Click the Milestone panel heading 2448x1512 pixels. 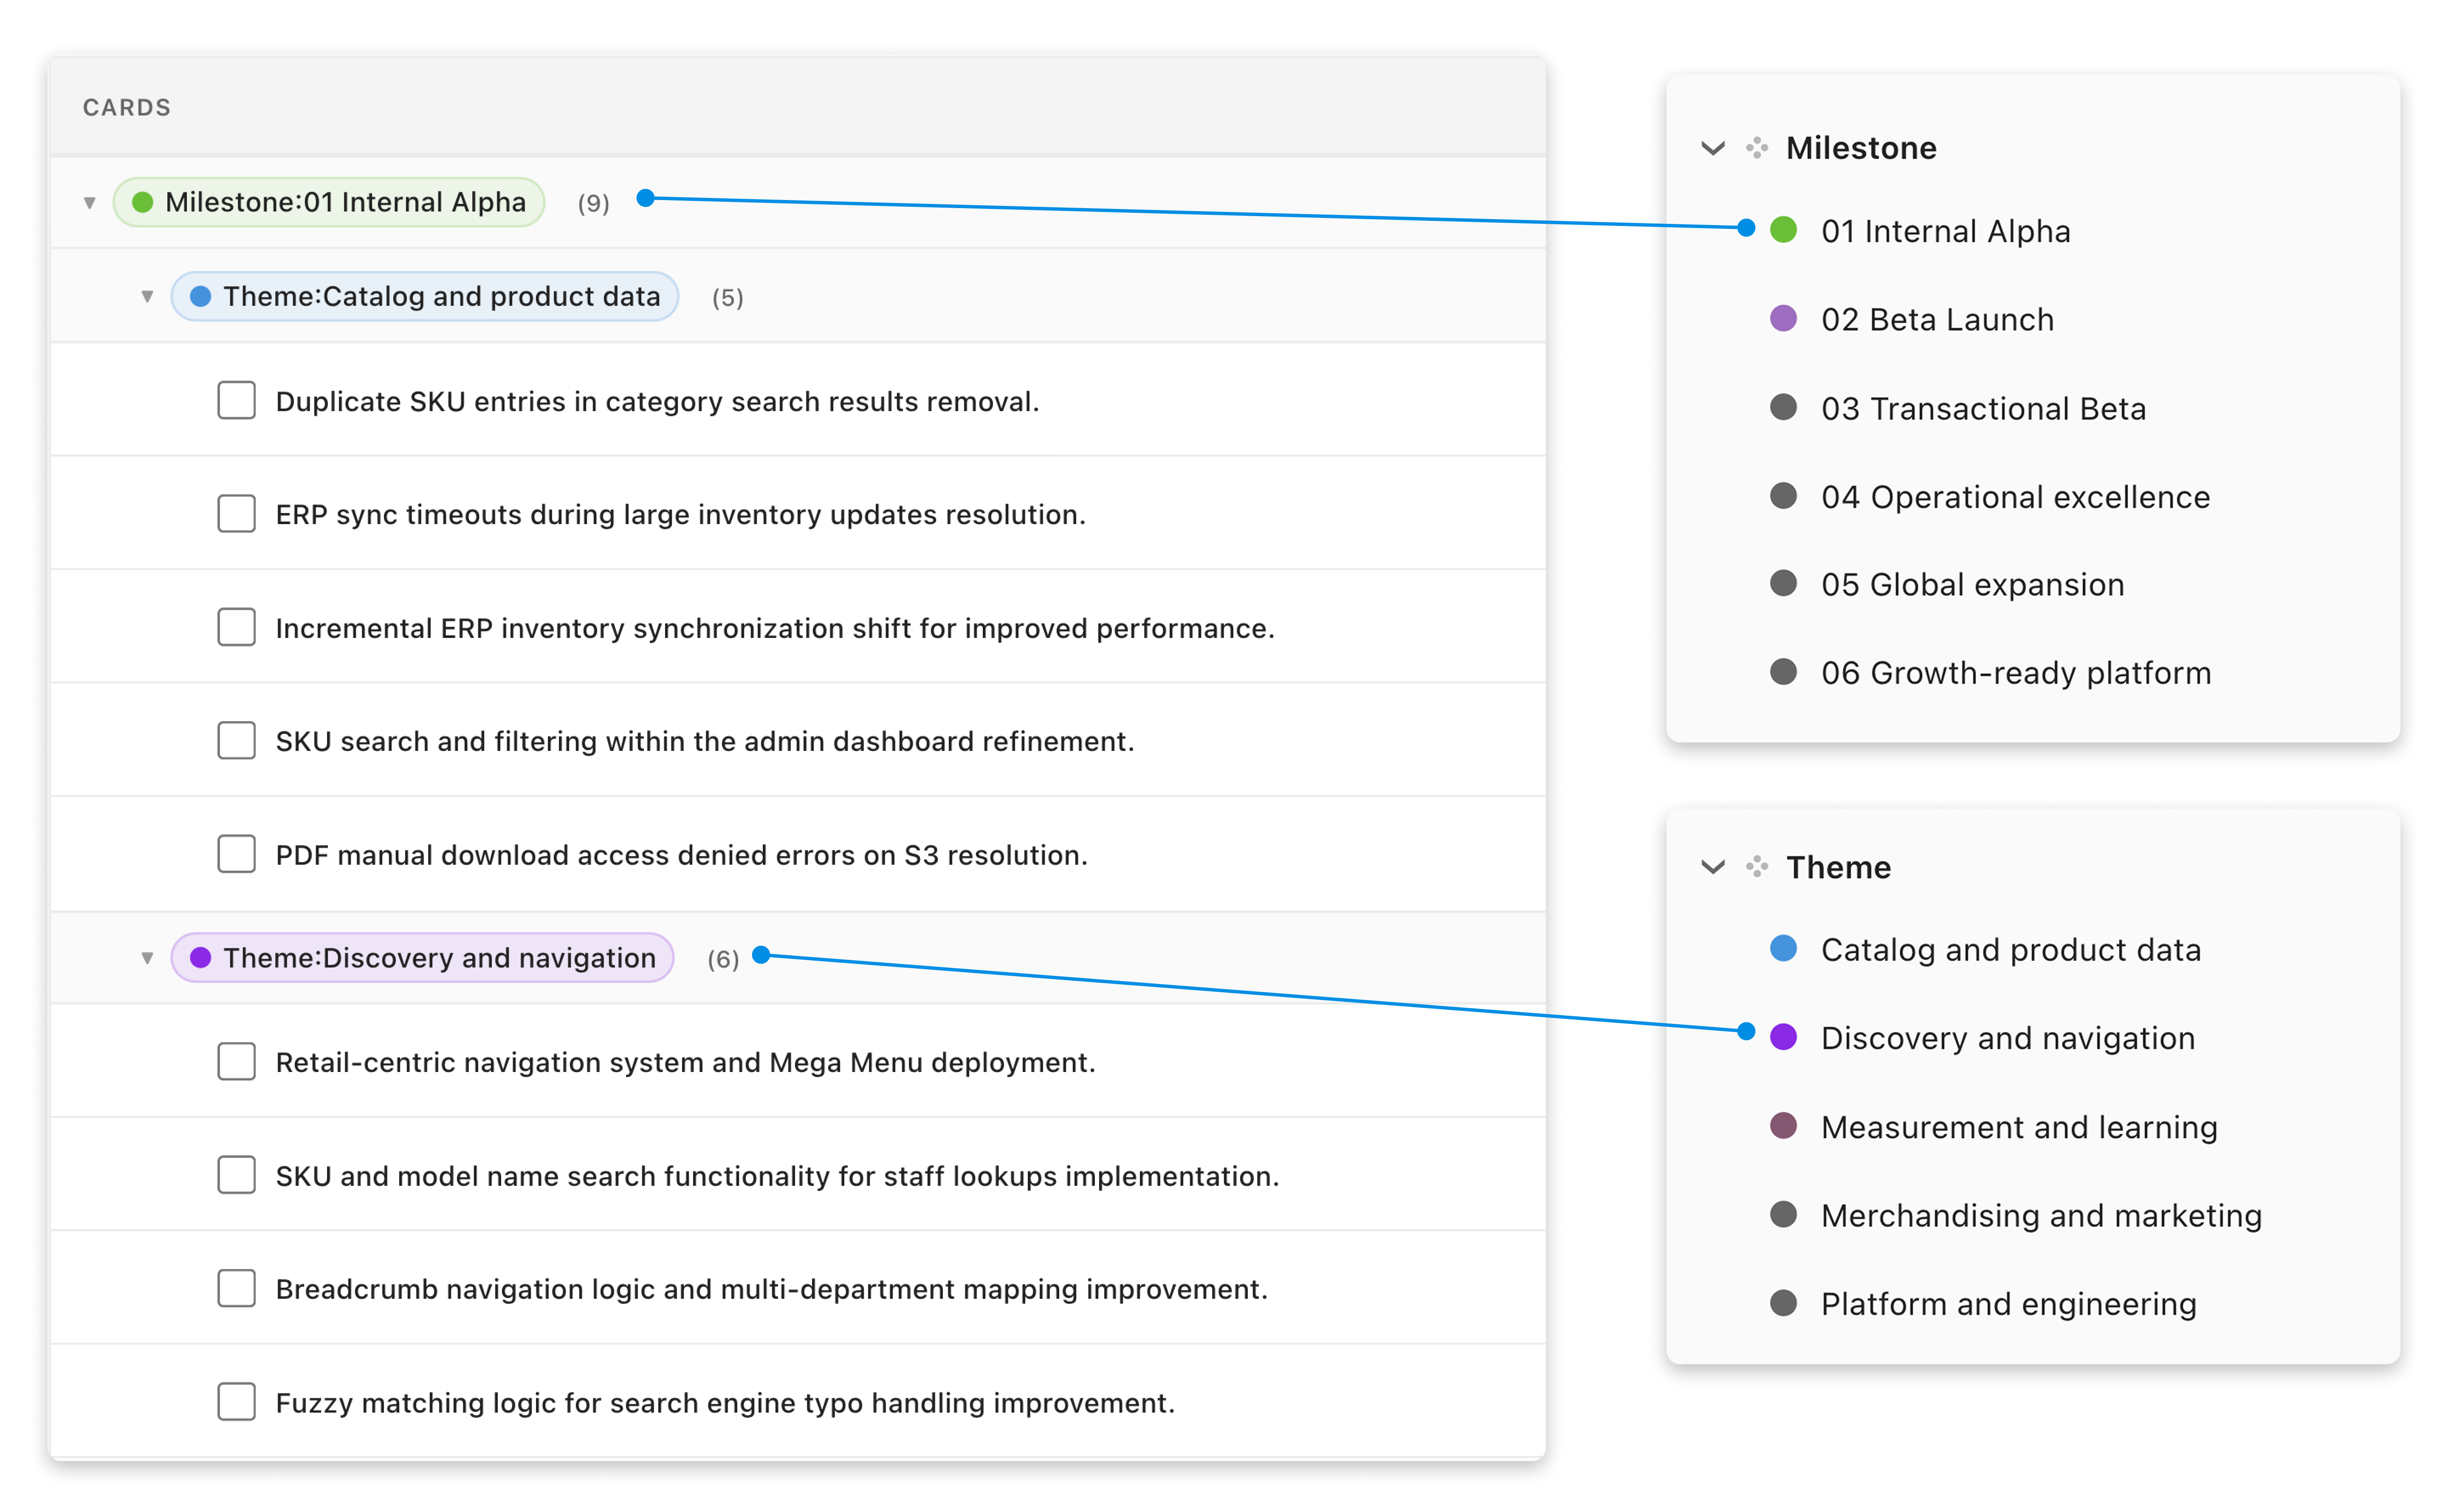click(x=1861, y=148)
